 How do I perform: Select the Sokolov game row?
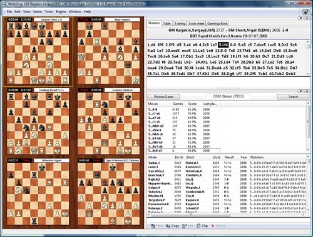[227, 192]
